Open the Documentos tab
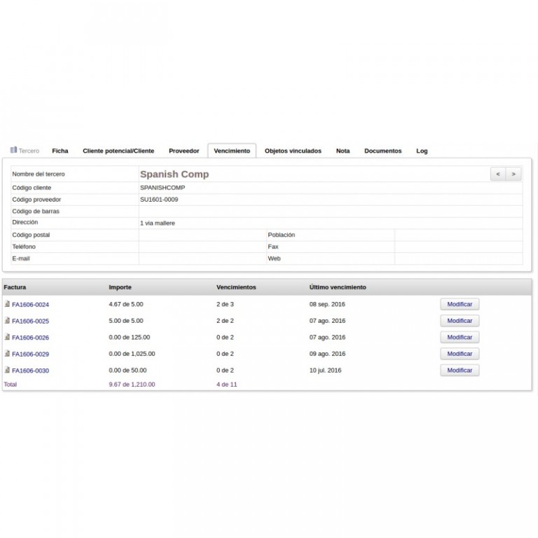This screenshot has width=538, height=538. [383, 151]
